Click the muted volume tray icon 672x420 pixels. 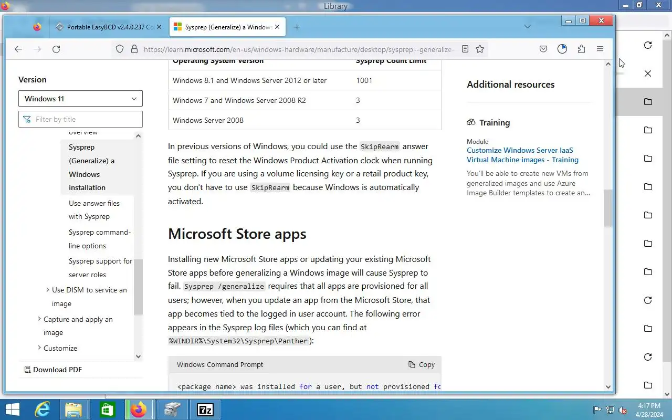(623, 410)
